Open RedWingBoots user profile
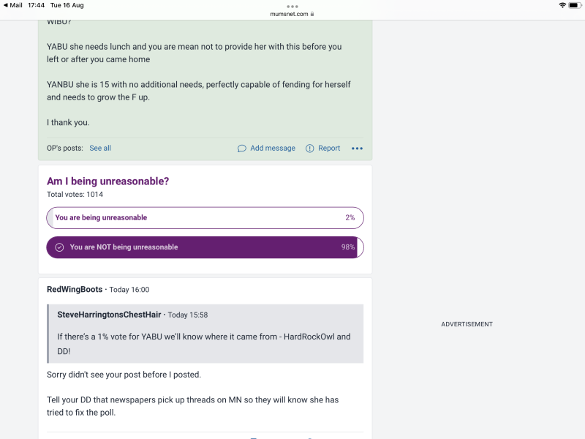This screenshot has width=585, height=439. coord(75,289)
